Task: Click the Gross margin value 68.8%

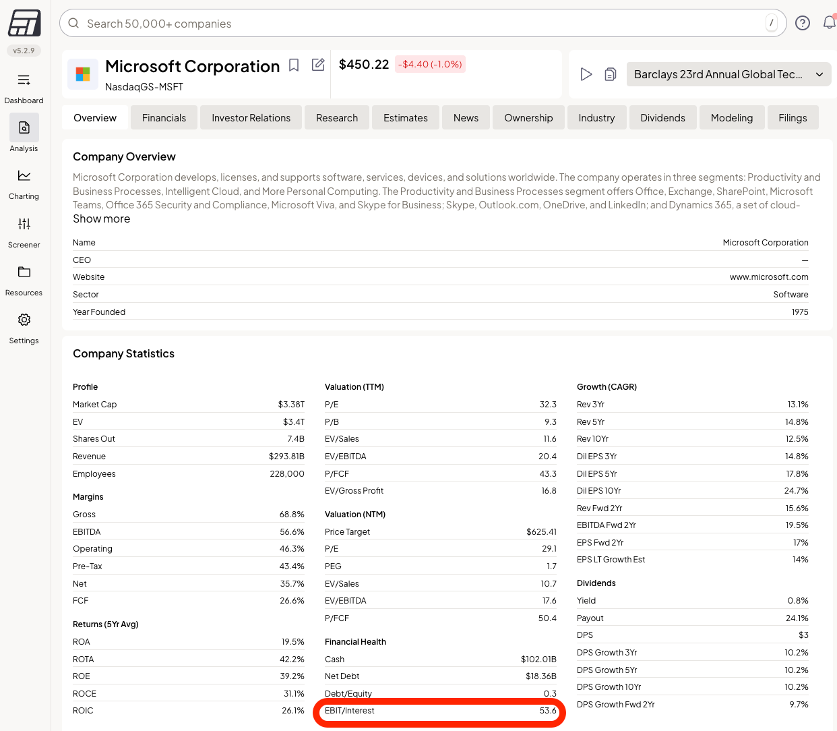Action: pos(292,515)
